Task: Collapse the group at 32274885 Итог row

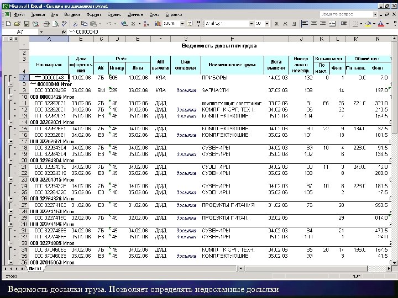Action: (11, 243)
